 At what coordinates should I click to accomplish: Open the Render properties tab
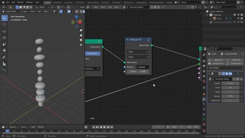pos(204,61)
